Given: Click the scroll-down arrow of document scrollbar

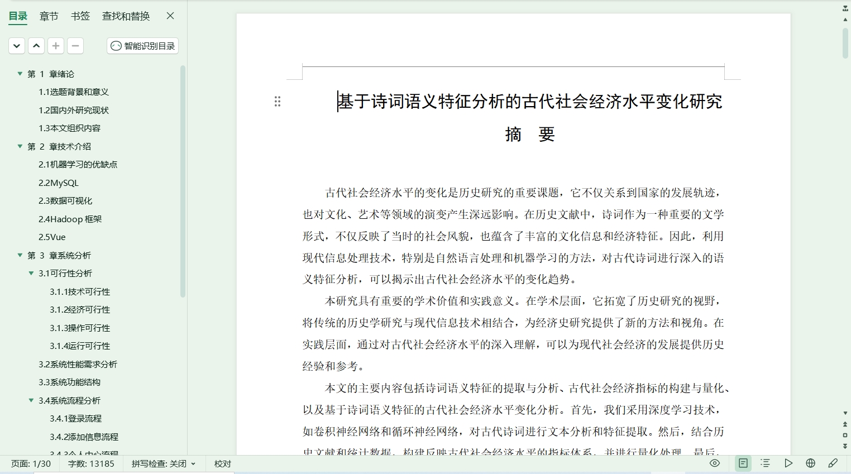Looking at the screenshot, I should (x=845, y=413).
